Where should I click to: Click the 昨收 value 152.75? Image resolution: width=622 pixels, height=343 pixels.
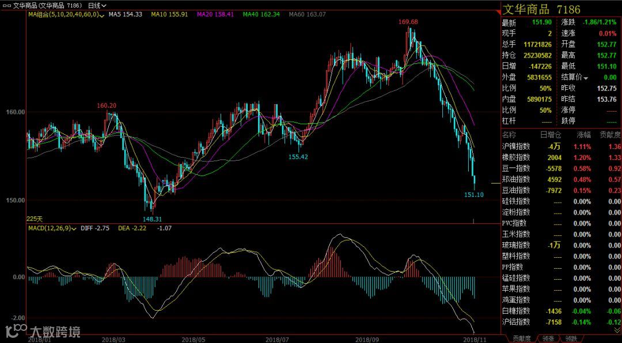[x=607, y=88]
